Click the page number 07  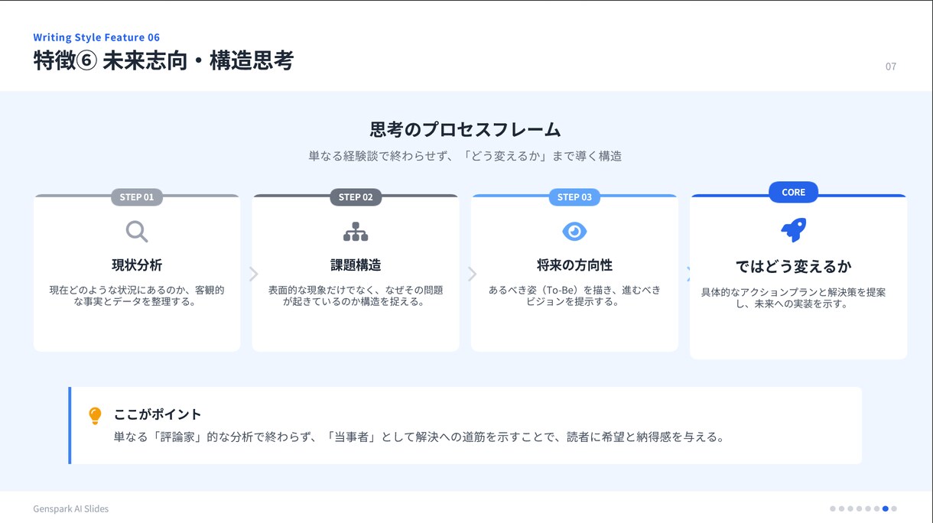click(x=891, y=67)
